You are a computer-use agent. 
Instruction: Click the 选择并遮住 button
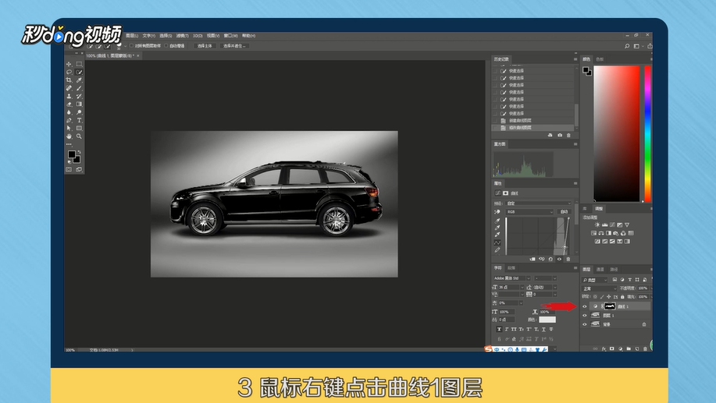pos(233,46)
